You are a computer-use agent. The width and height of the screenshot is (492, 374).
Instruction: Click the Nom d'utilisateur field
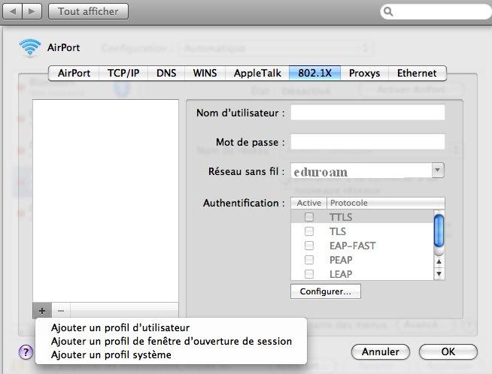367,113
